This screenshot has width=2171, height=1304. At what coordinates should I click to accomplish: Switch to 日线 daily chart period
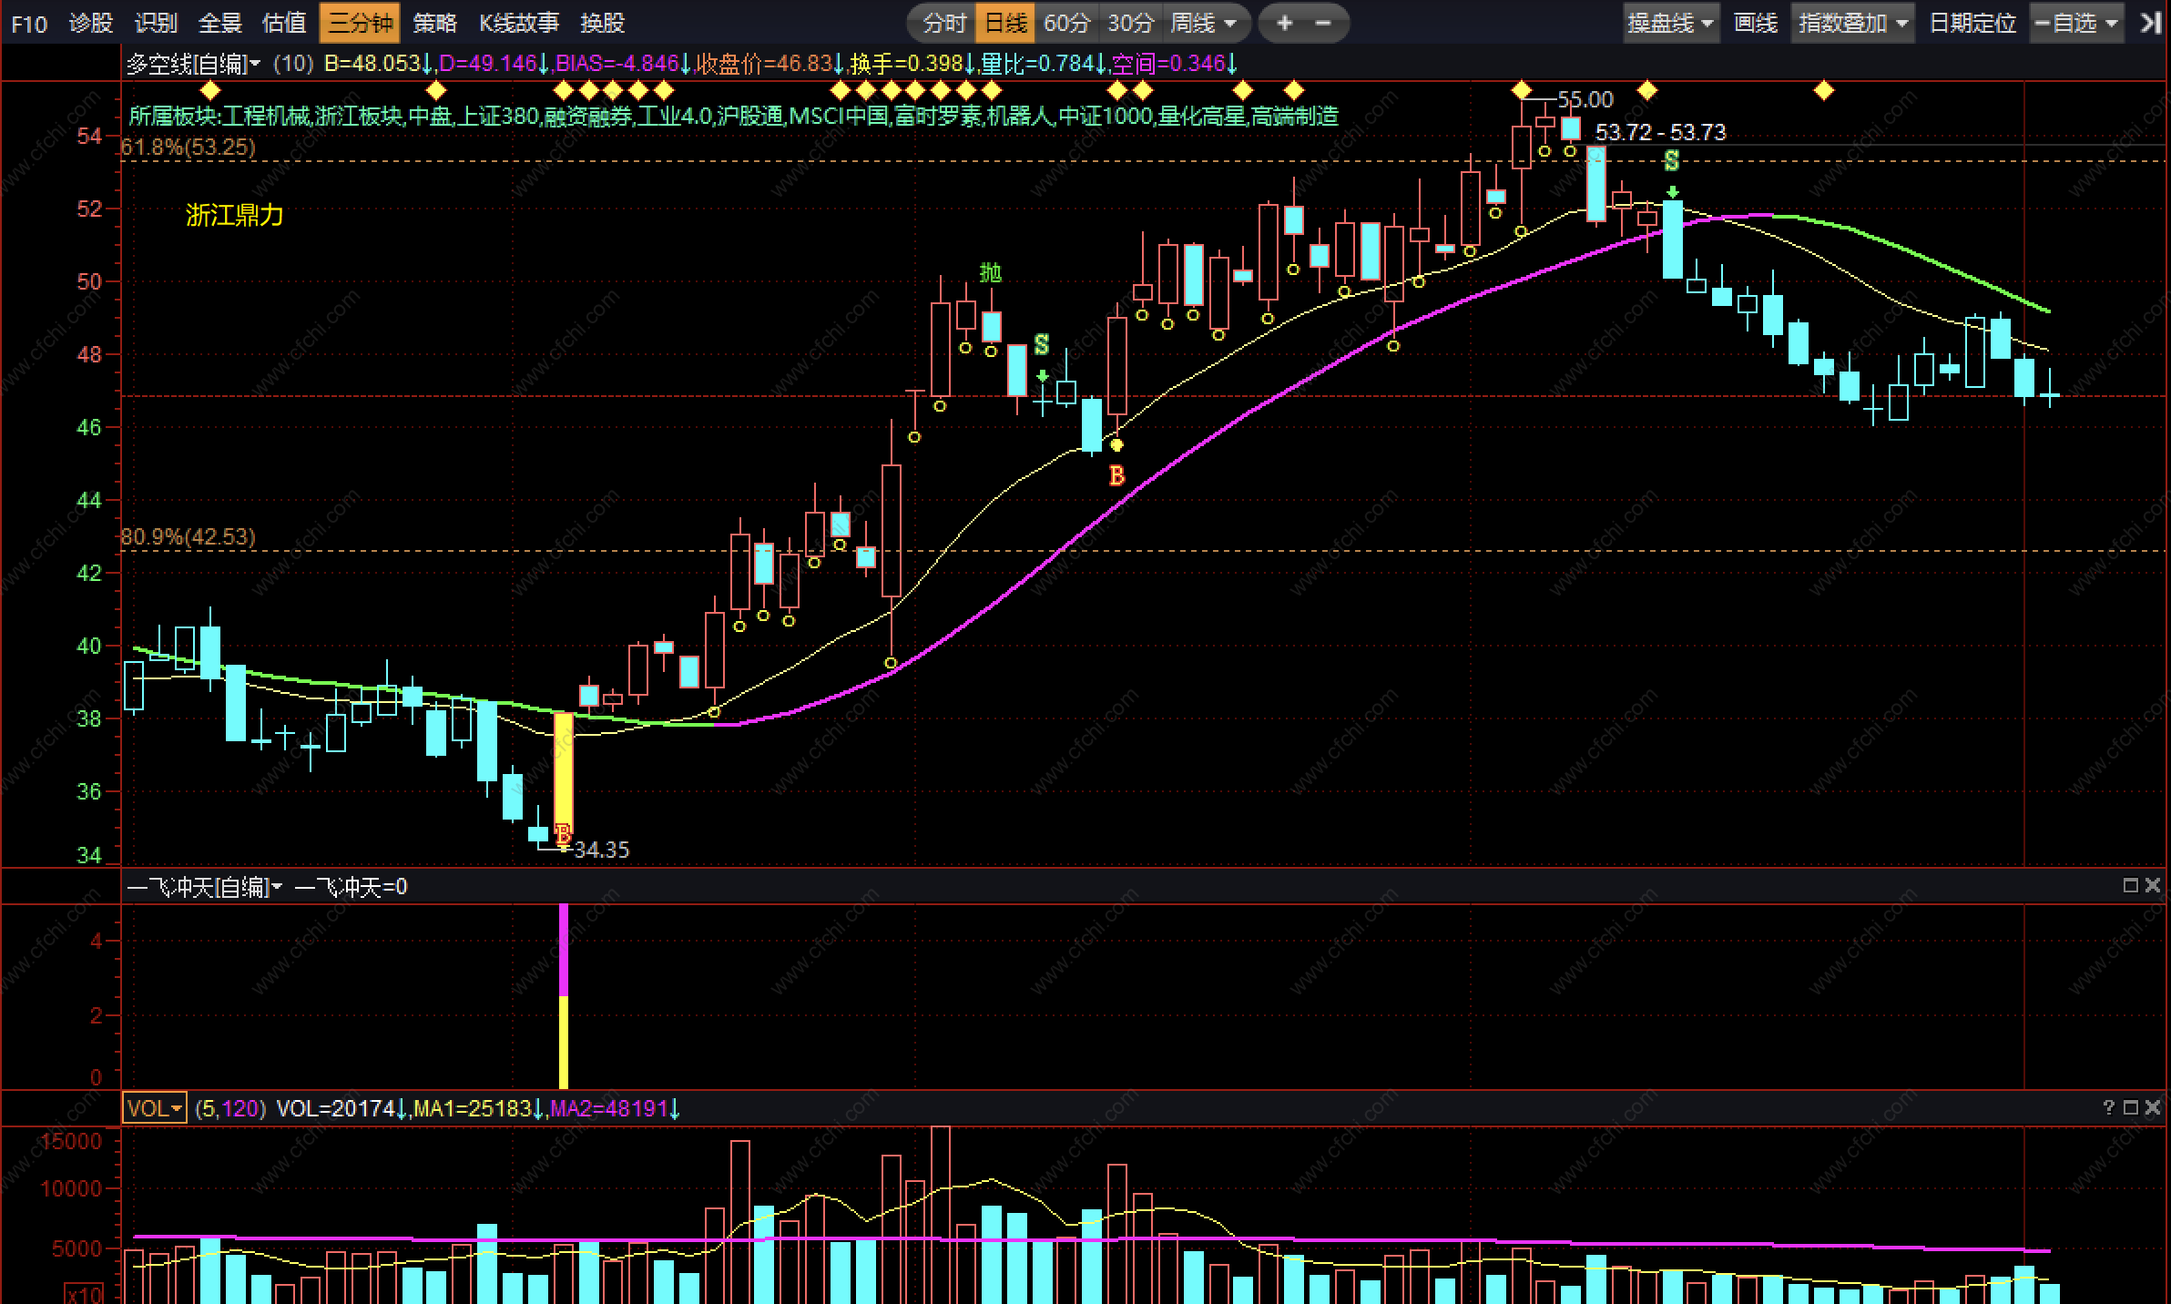1006,23
